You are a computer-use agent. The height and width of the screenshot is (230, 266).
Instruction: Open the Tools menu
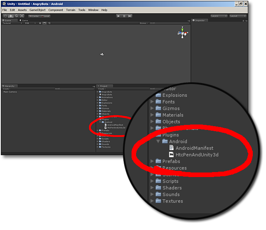82,10
